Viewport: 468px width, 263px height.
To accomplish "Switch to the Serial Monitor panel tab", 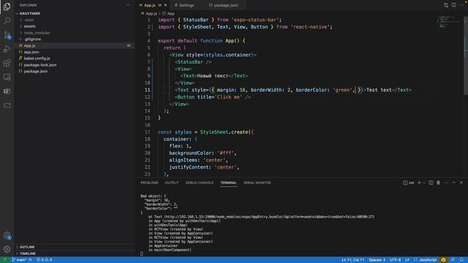I will (x=257, y=183).
